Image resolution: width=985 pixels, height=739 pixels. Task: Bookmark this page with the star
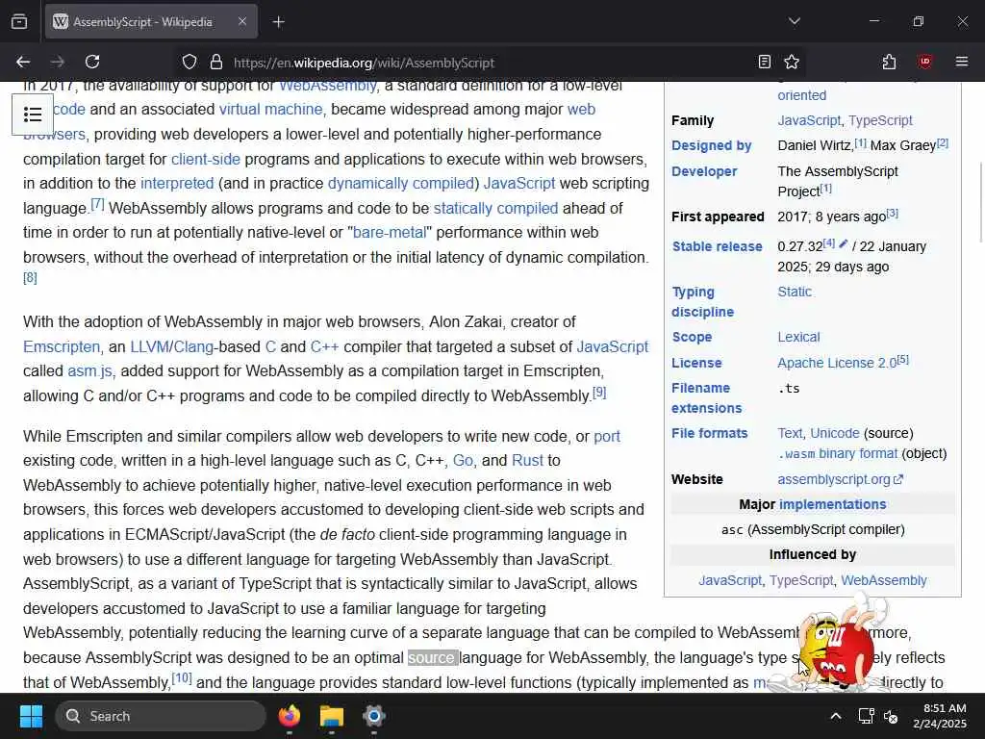click(x=792, y=63)
